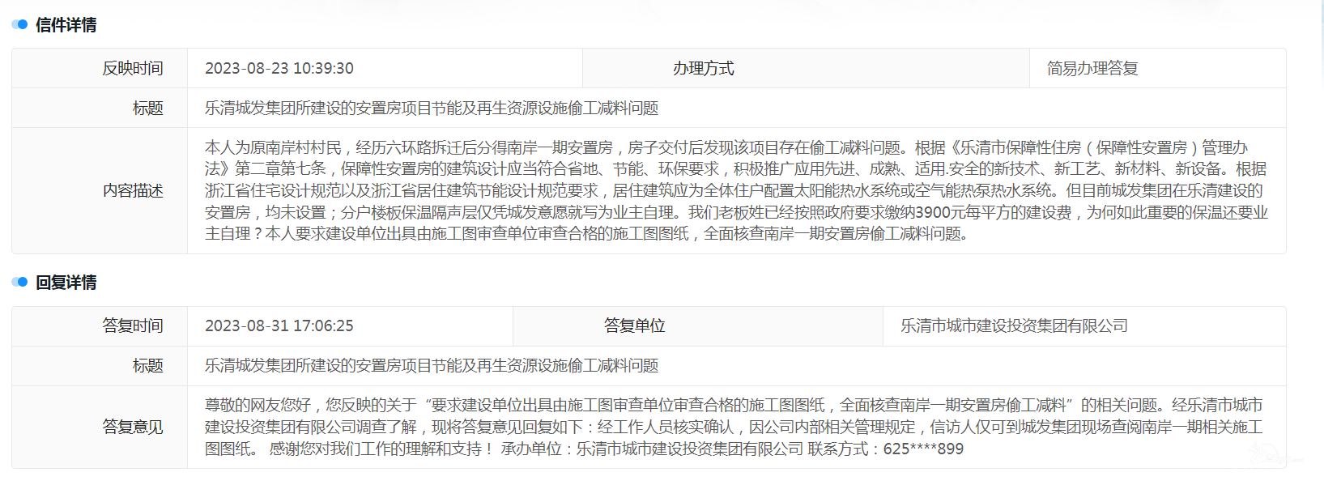Select the 答复时间 label cell
Image resolution: width=1324 pixels, height=485 pixels.
point(100,325)
